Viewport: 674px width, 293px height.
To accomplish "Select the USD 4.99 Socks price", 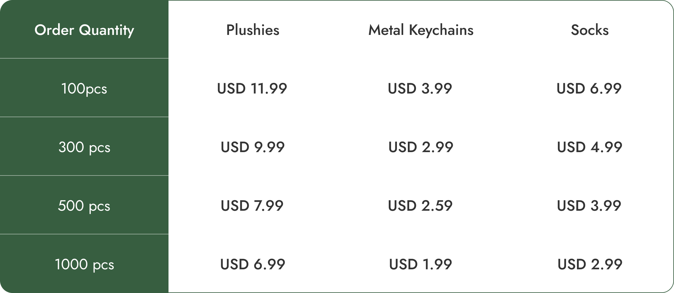I will click(x=590, y=147).
